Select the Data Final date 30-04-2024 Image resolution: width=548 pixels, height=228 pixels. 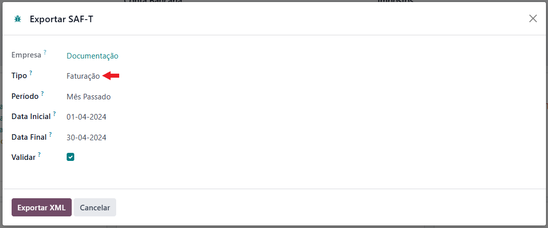[x=86, y=137]
